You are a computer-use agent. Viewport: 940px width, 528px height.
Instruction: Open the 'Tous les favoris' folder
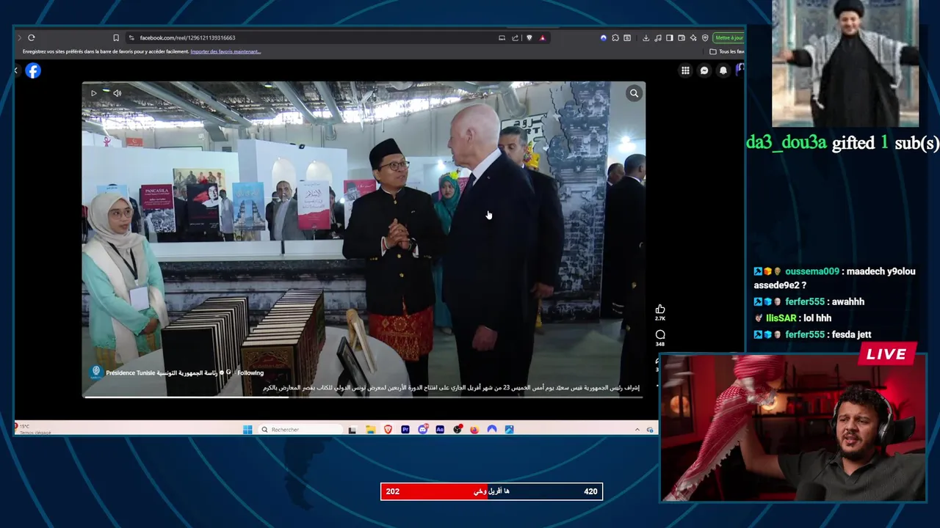click(x=727, y=51)
